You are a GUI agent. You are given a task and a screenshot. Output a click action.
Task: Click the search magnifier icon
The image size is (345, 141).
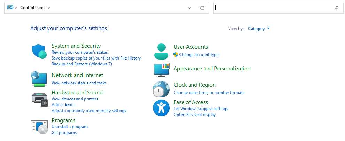[x=336, y=8]
